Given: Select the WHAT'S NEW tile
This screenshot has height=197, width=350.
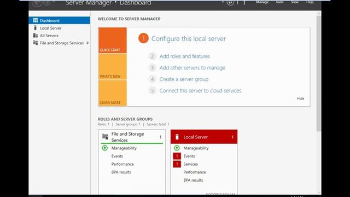Looking at the screenshot, I should click(113, 67).
